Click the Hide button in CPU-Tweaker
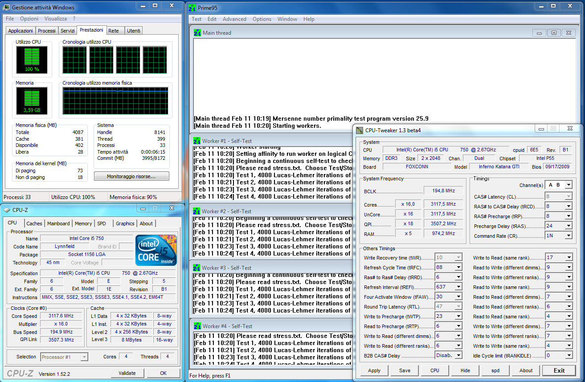The image size is (585, 382). (465, 370)
